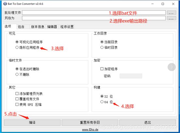Select 隐形应用程序 radio option
This screenshot has width=180, height=133.
click(27, 47)
